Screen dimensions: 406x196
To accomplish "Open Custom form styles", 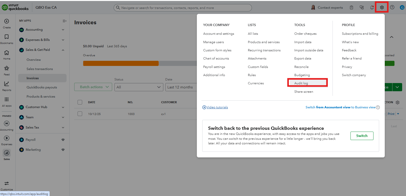I will (x=217, y=50).
